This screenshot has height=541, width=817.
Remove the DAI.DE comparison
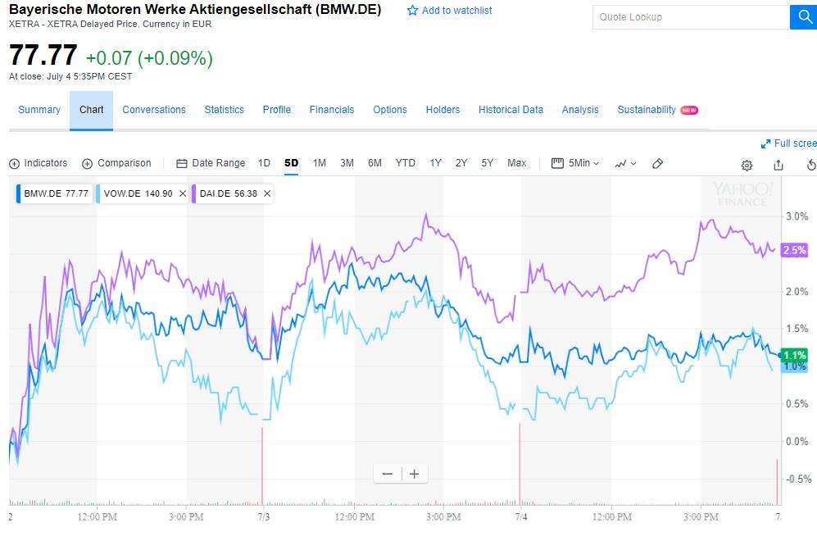coord(267,193)
